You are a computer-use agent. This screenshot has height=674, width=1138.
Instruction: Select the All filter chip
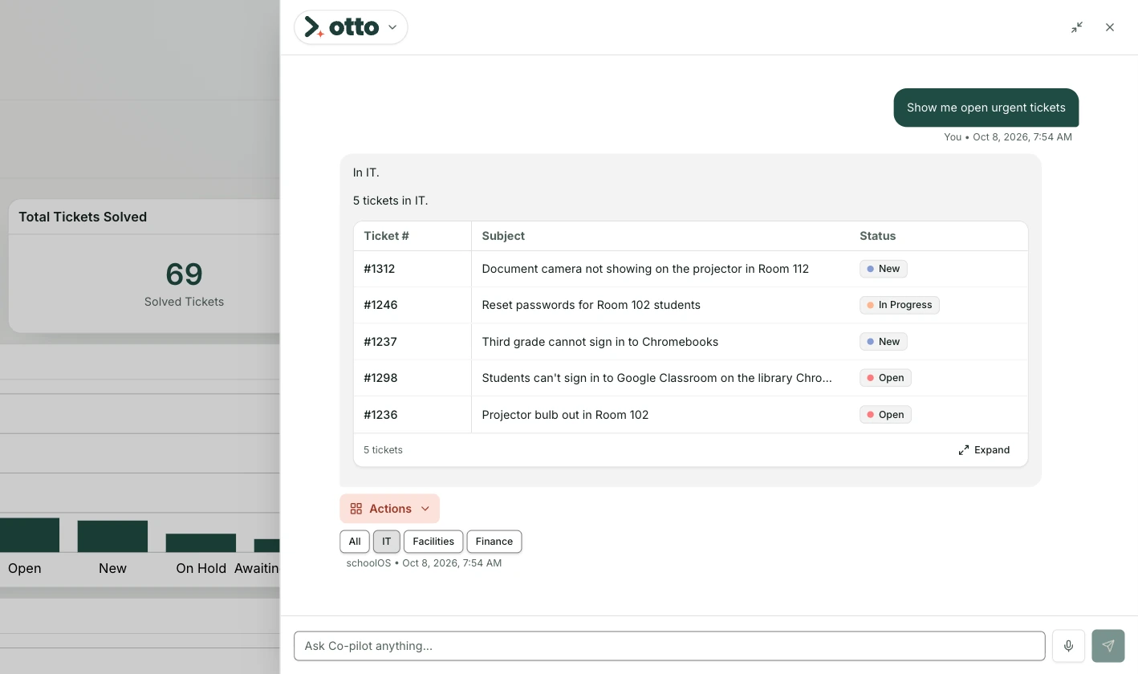(355, 542)
